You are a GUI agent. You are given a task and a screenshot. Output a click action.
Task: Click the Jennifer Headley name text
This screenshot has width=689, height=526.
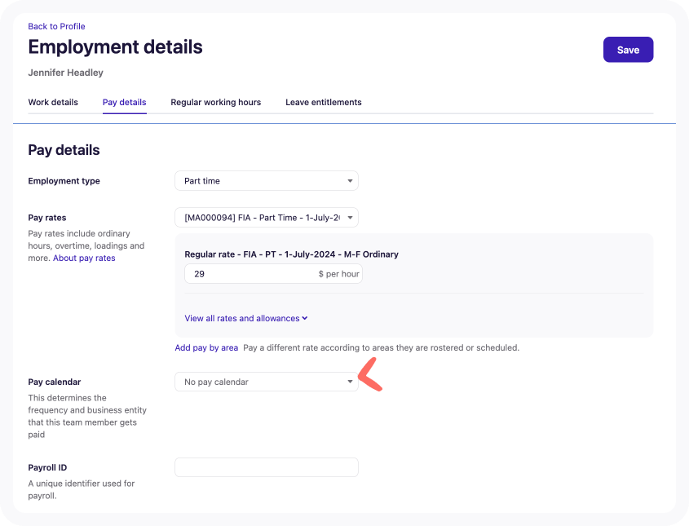[65, 73]
